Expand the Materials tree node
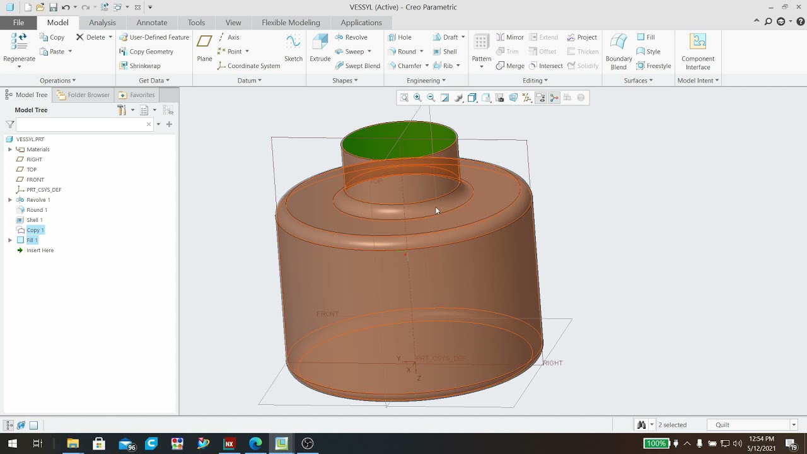This screenshot has width=807, height=454. (x=10, y=149)
